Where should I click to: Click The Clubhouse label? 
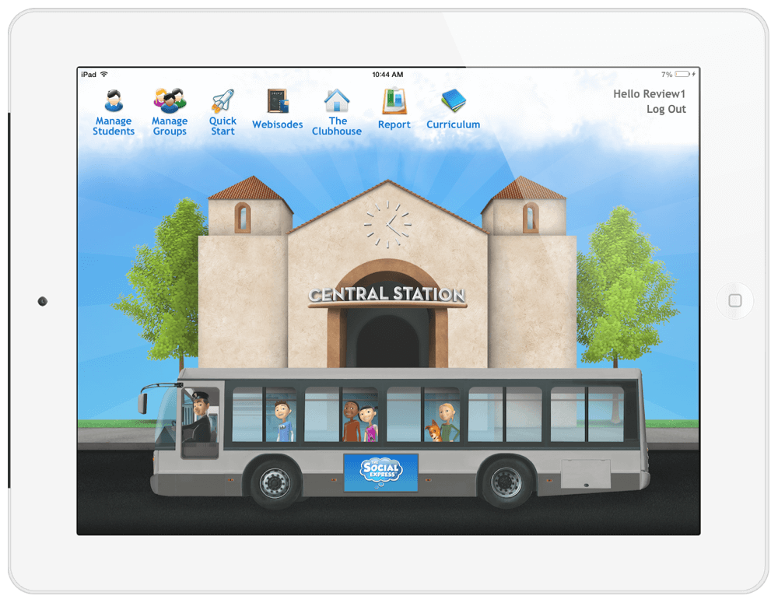(x=337, y=126)
